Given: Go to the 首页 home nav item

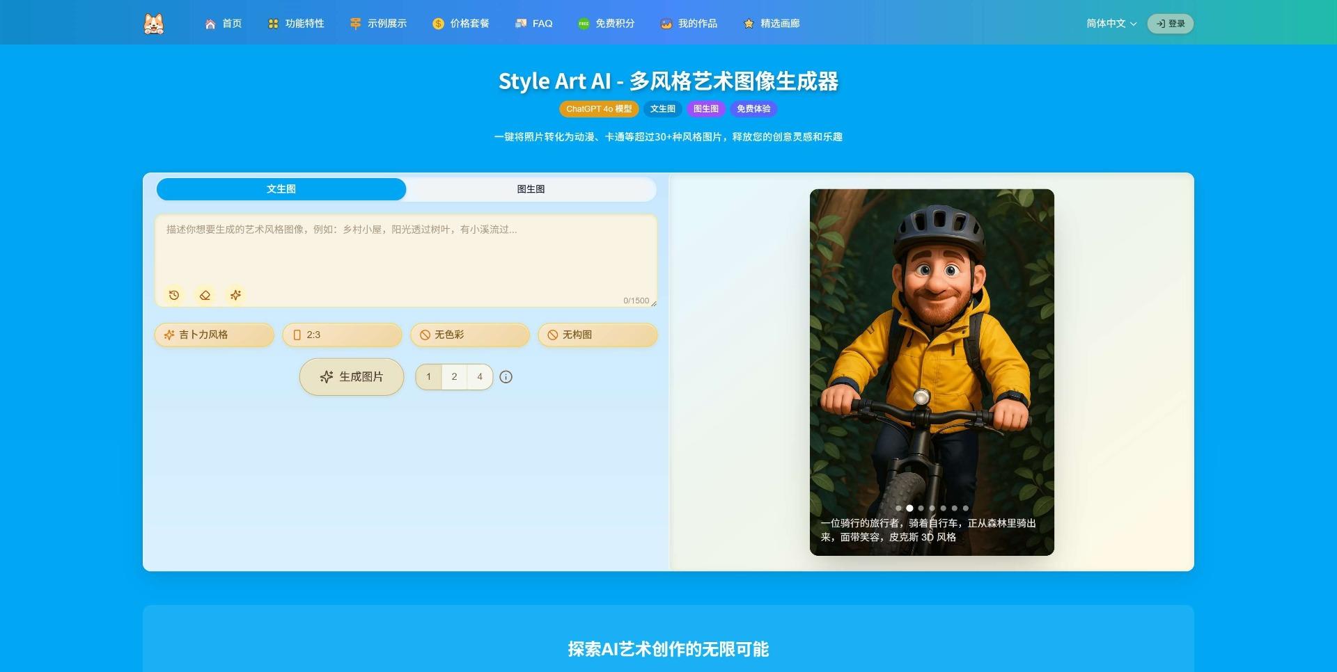Looking at the screenshot, I should [224, 24].
